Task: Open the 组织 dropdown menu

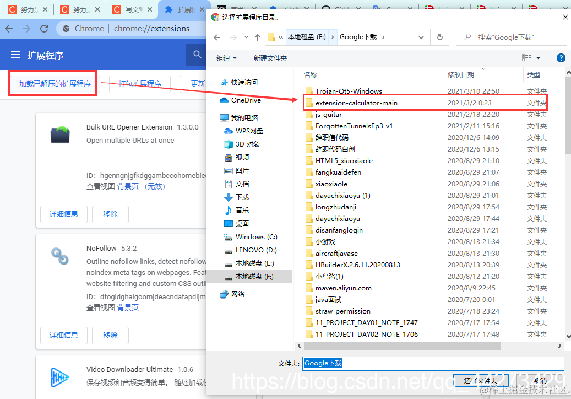Action: (226, 58)
